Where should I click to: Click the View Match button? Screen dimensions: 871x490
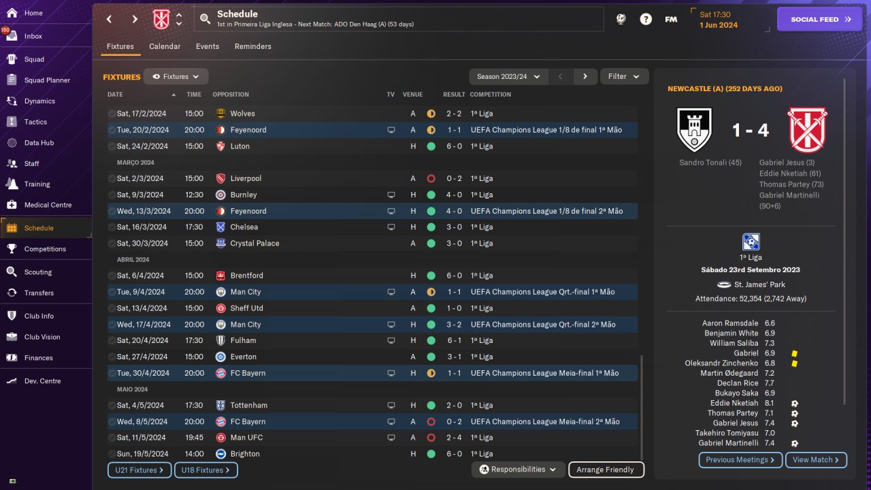click(816, 460)
